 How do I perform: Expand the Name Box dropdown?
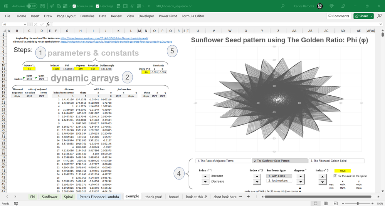click(25, 24)
